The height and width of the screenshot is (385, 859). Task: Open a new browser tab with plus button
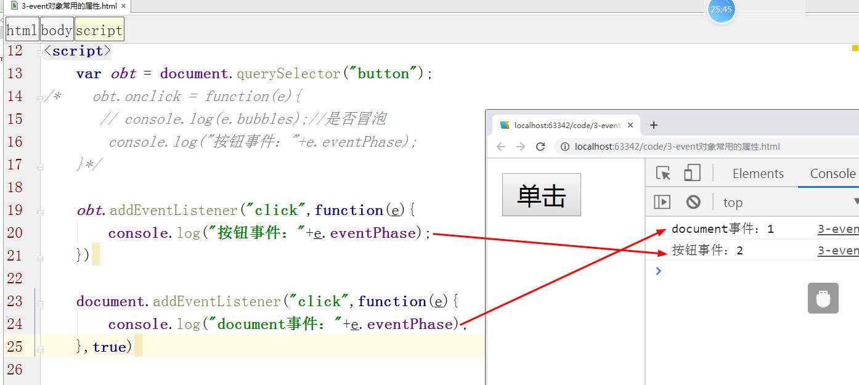[654, 125]
